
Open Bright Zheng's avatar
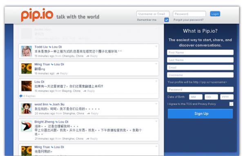point(27,126)
